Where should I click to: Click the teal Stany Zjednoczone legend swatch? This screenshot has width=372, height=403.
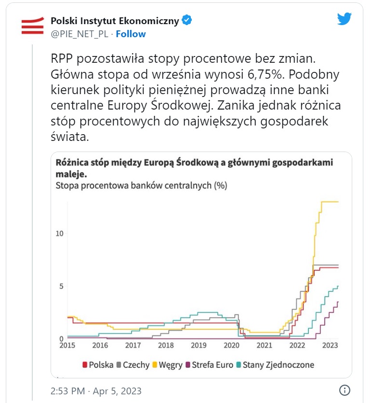239,365
